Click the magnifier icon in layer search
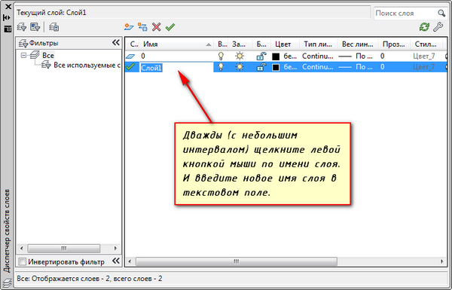Viewport: 452px width, 290px height. click(x=441, y=13)
